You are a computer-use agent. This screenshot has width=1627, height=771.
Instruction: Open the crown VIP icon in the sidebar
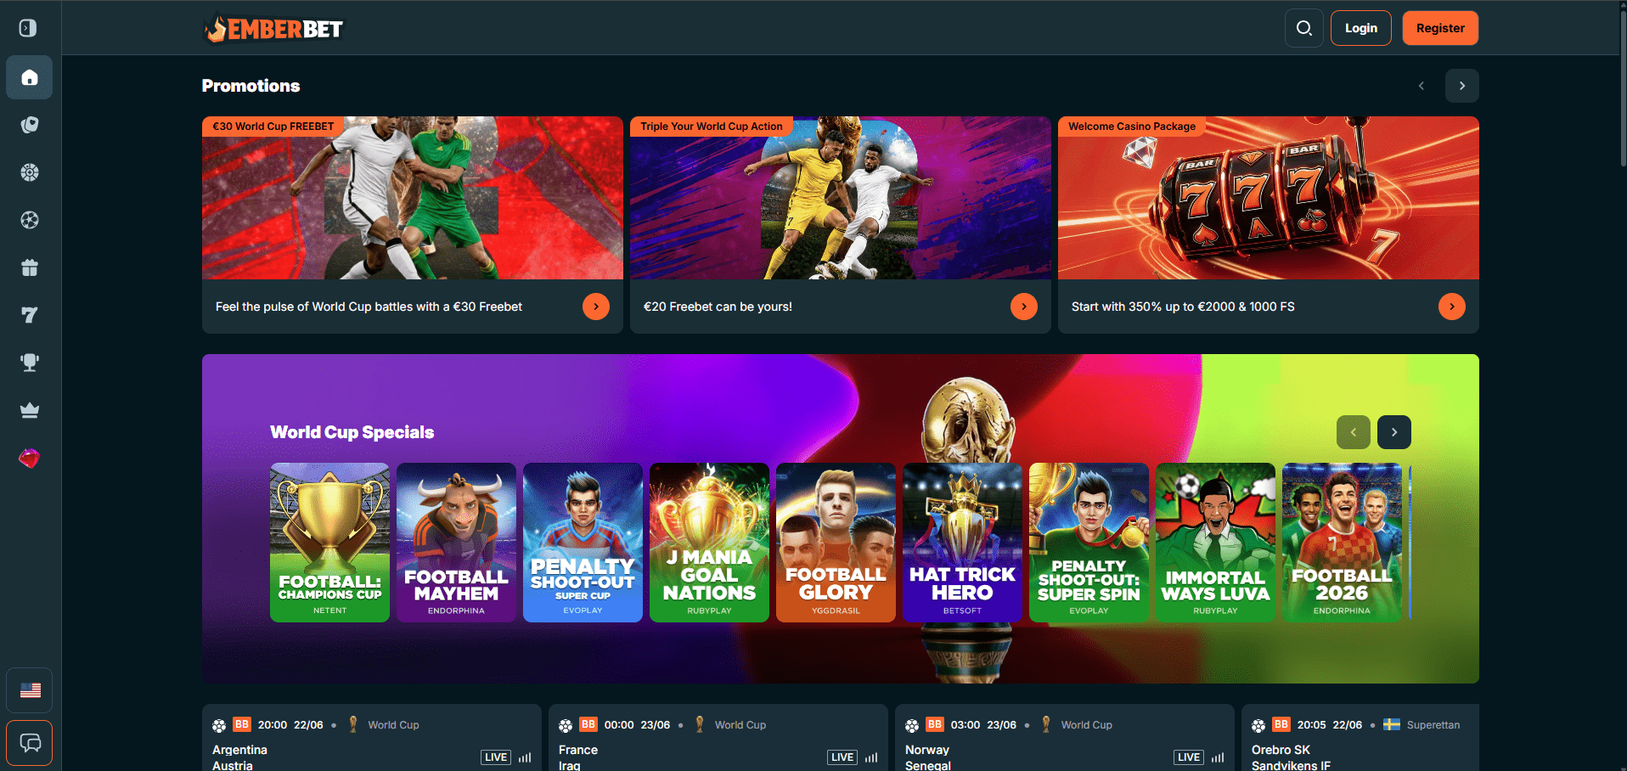pos(30,411)
